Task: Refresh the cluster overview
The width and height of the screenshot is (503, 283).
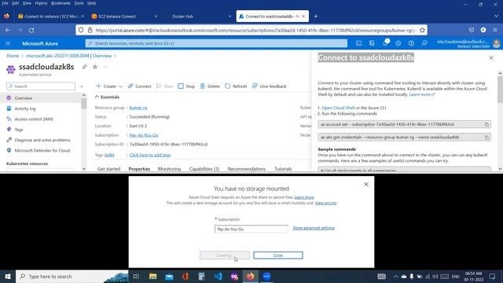Action: [x=236, y=86]
